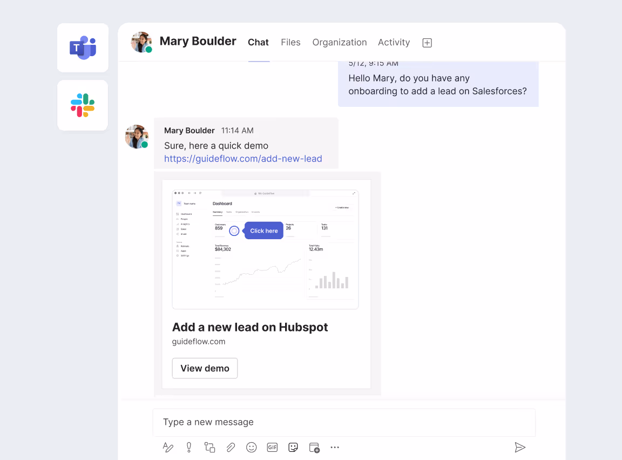Screen dimensions: 622x460
Task: Open the Activity tab
Action: point(394,43)
